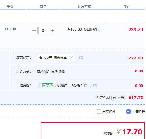
Task: Click the minus quantity button
Action: coord(34,31)
